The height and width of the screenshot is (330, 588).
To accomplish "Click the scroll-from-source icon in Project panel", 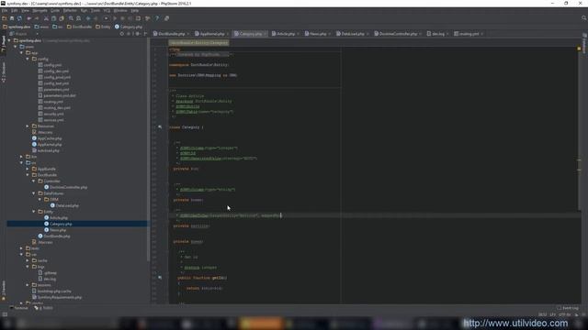I will tap(121, 34).
